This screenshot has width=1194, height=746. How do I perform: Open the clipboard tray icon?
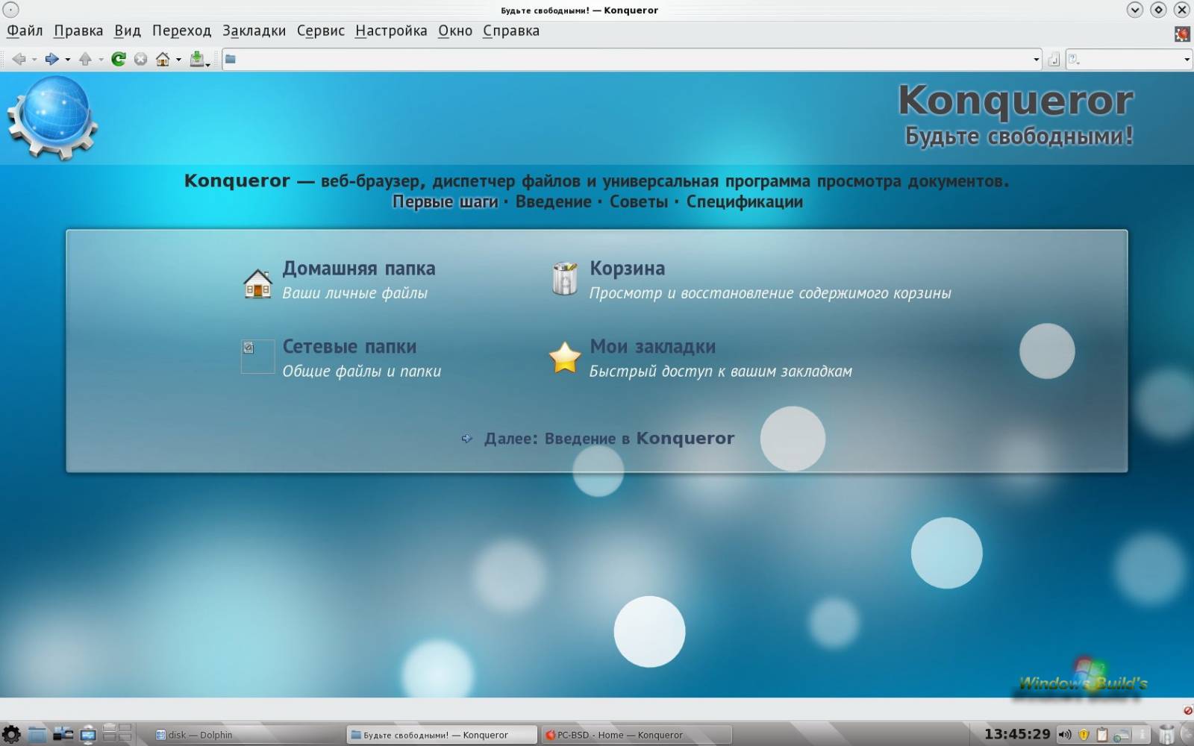click(x=1102, y=735)
